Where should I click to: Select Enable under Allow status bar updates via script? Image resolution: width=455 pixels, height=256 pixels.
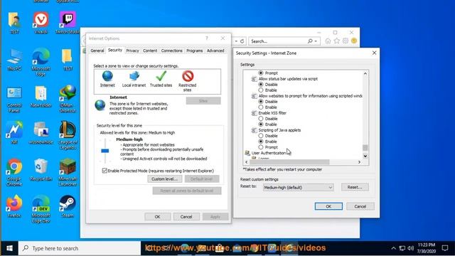click(x=261, y=90)
